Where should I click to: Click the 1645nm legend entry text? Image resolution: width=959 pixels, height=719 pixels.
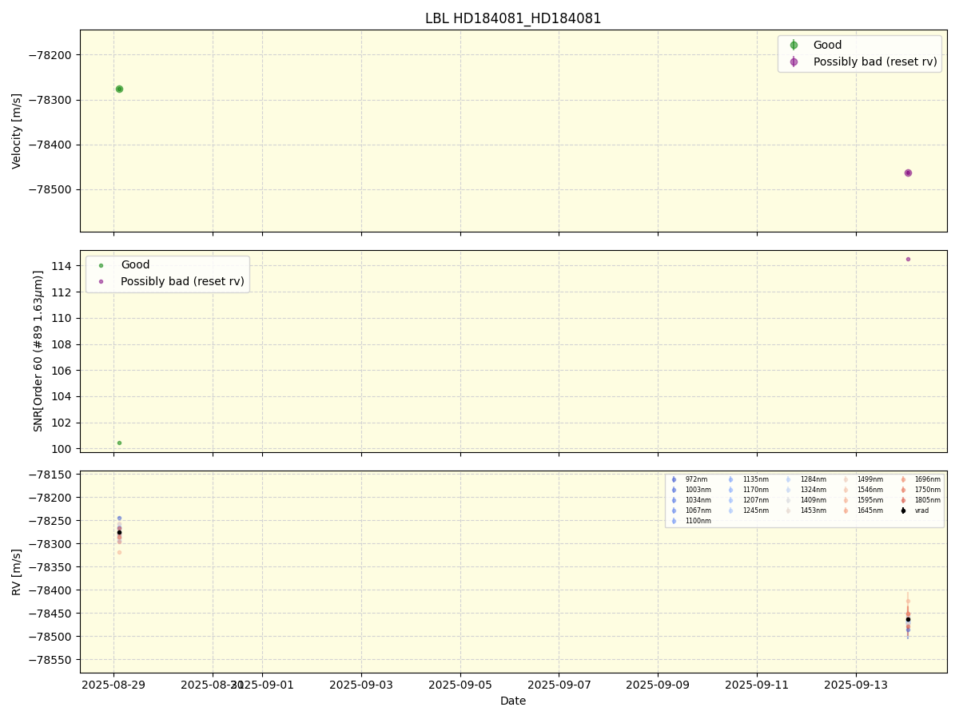(x=869, y=510)
